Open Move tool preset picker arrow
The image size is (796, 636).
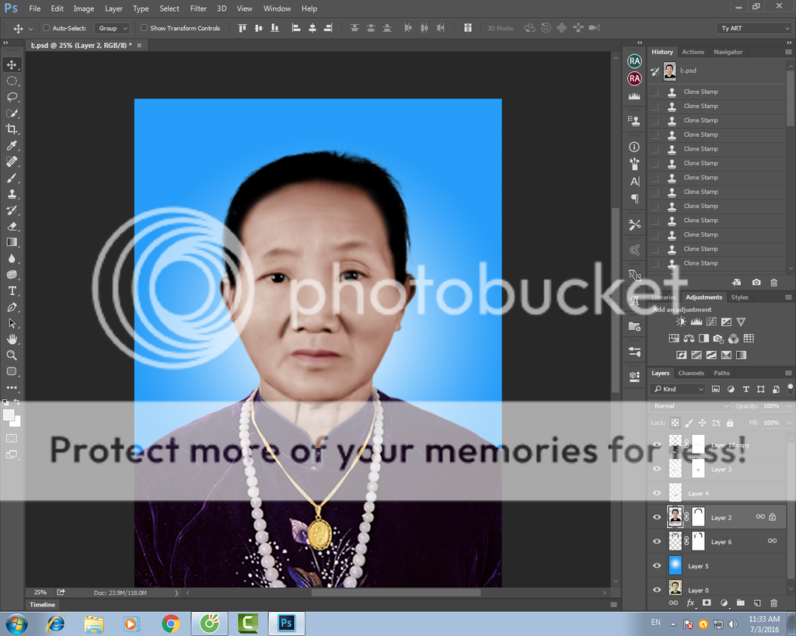pyautogui.click(x=30, y=29)
